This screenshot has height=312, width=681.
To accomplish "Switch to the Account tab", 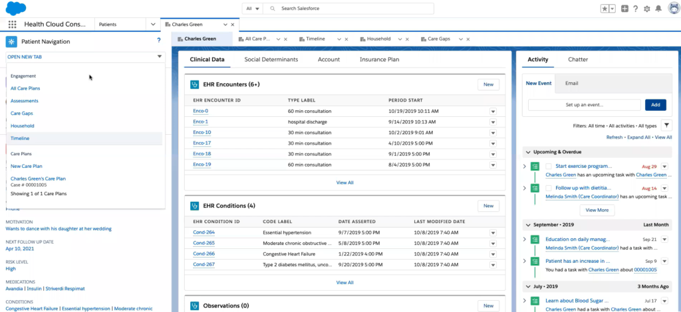I will click(x=329, y=59).
